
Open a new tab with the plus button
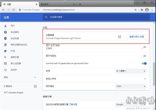click(x=80, y=4)
